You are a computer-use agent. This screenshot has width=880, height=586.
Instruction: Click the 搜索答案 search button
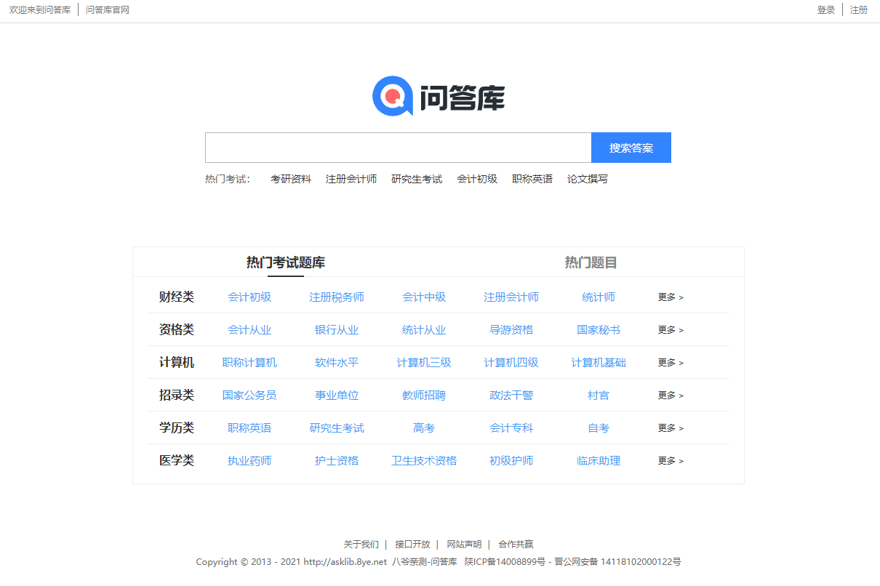(x=631, y=147)
